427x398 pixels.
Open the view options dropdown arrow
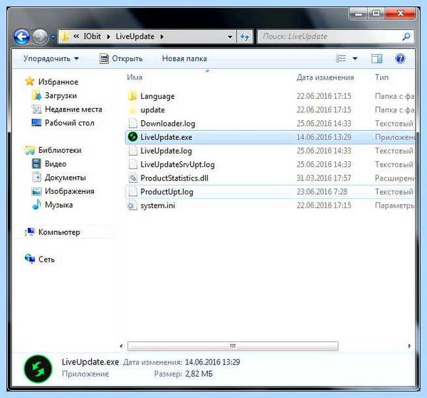[x=355, y=58]
